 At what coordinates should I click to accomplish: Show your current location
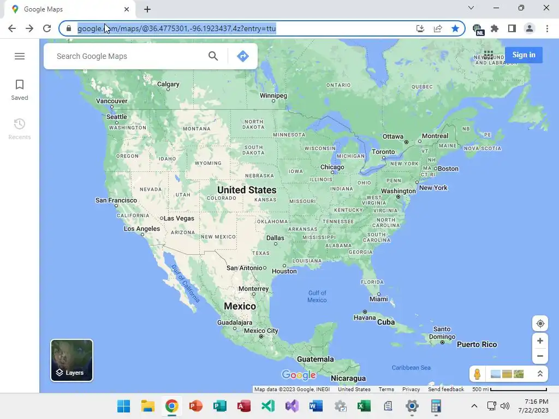(540, 324)
